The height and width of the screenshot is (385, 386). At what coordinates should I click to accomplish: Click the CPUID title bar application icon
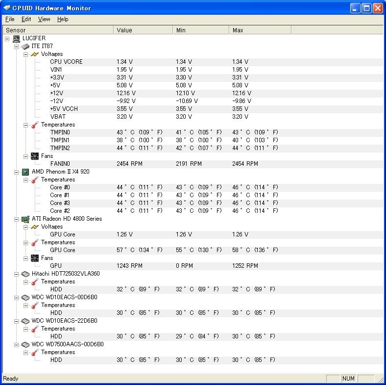7,8
